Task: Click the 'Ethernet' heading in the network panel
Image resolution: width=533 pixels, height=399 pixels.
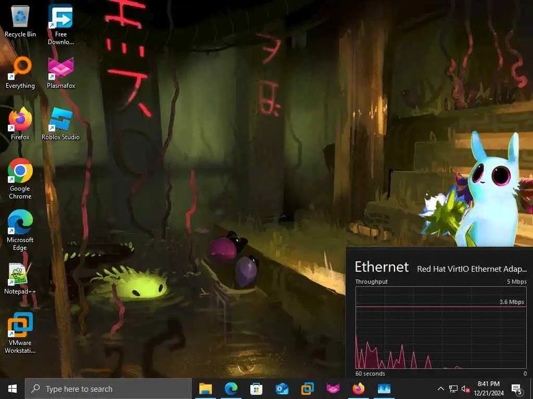Action: click(382, 267)
